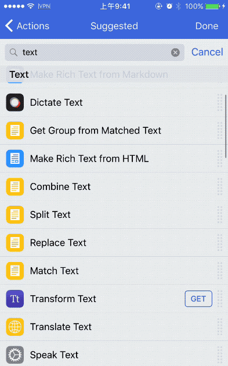The width and height of the screenshot is (228, 366).
Task: Select the Get Group from Matched Text icon
Action: coord(15,131)
